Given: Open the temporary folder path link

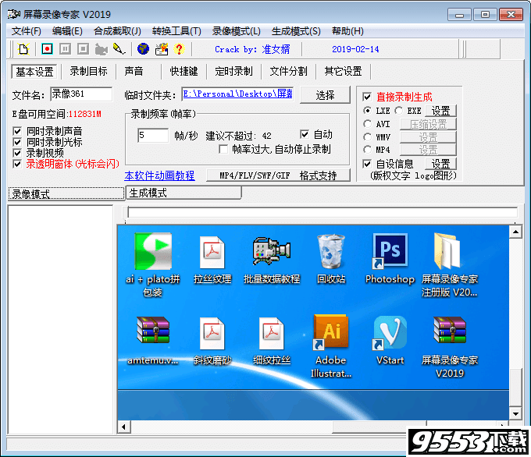Looking at the screenshot, I should (x=237, y=94).
